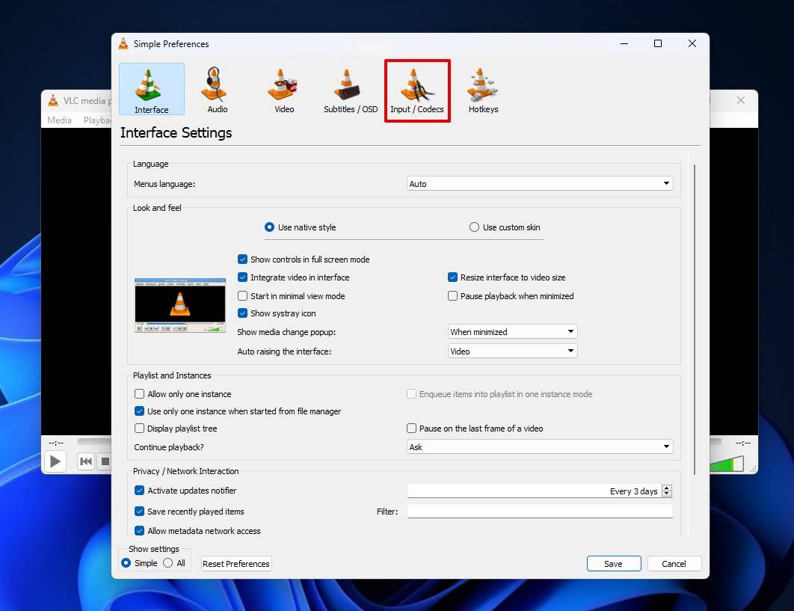The width and height of the screenshot is (794, 611).
Task: Open the Playback menu in VLC media player
Action: pyautogui.click(x=96, y=120)
